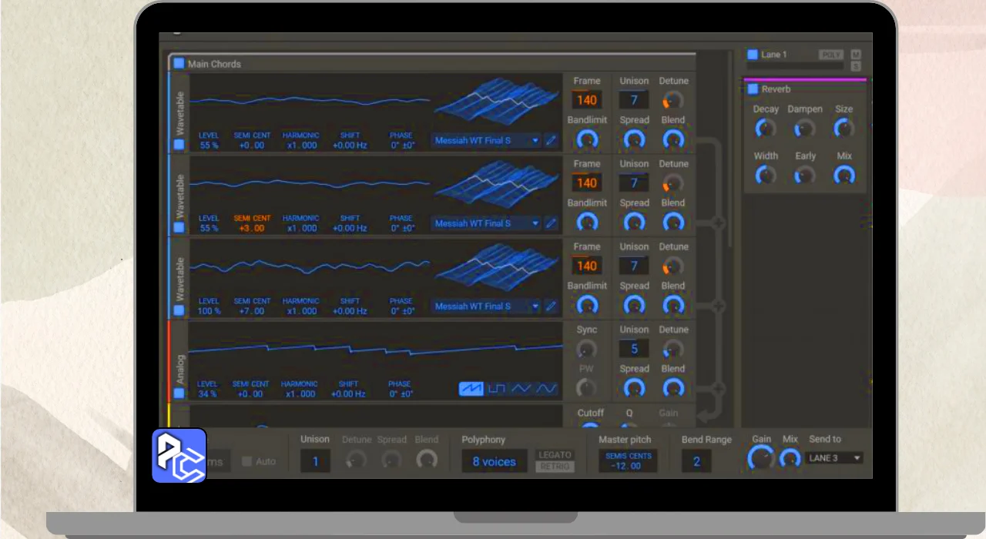Bypass the Reverb effect

pos(753,89)
